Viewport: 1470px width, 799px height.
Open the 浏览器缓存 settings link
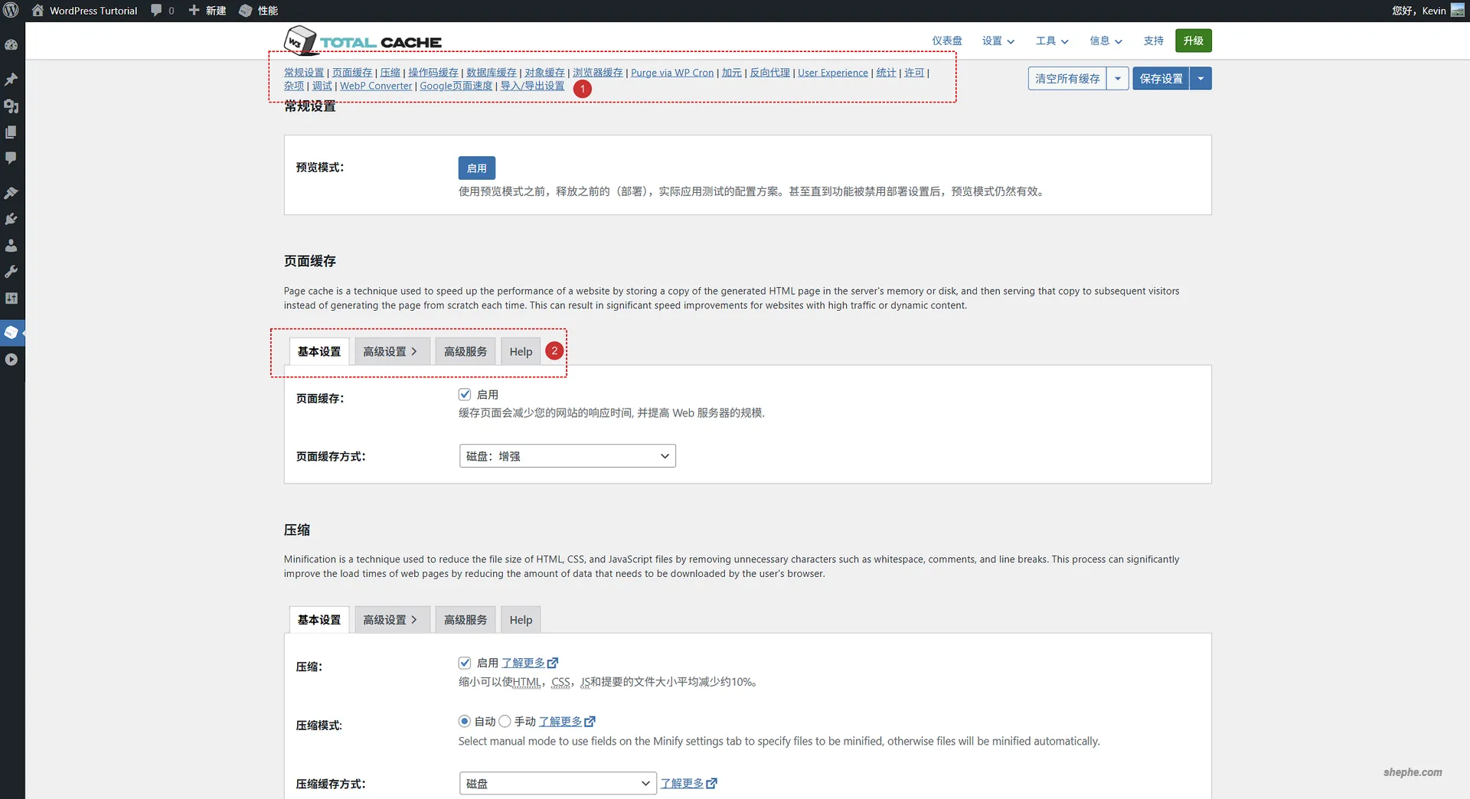click(x=597, y=72)
